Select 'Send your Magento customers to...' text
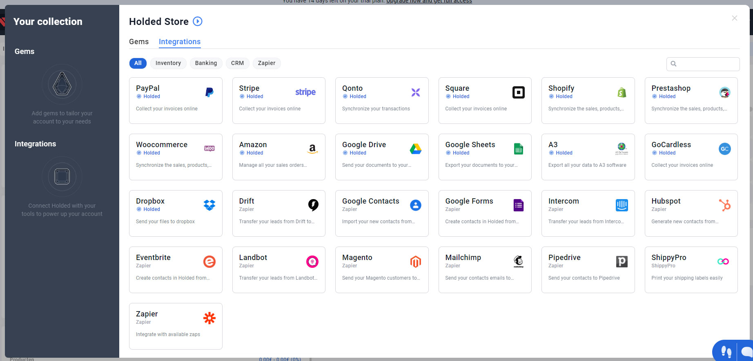Image resolution: width=753 pixels, height=361 pixels. point(381,278)
